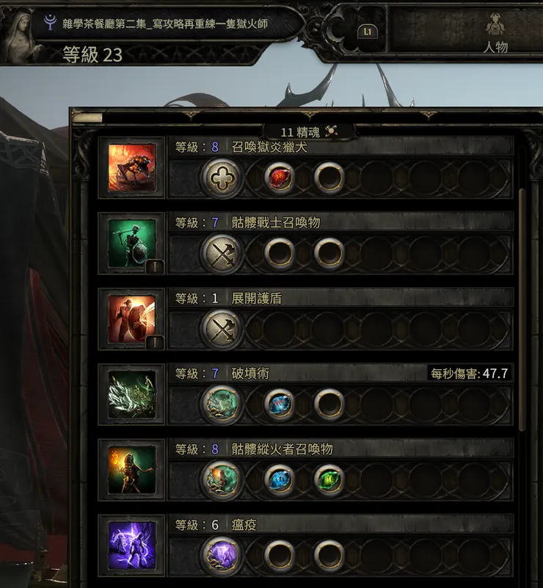Click empty third socket in the 召喚獄炎獵犬 row

329,178
